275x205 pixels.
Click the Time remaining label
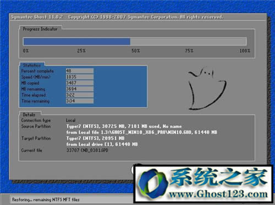(36, 101)
